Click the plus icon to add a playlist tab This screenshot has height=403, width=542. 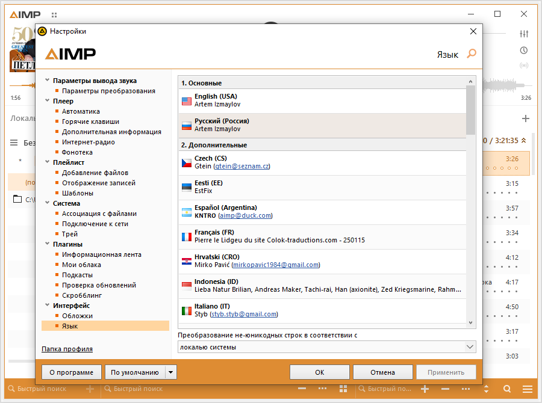click(526, 118)
